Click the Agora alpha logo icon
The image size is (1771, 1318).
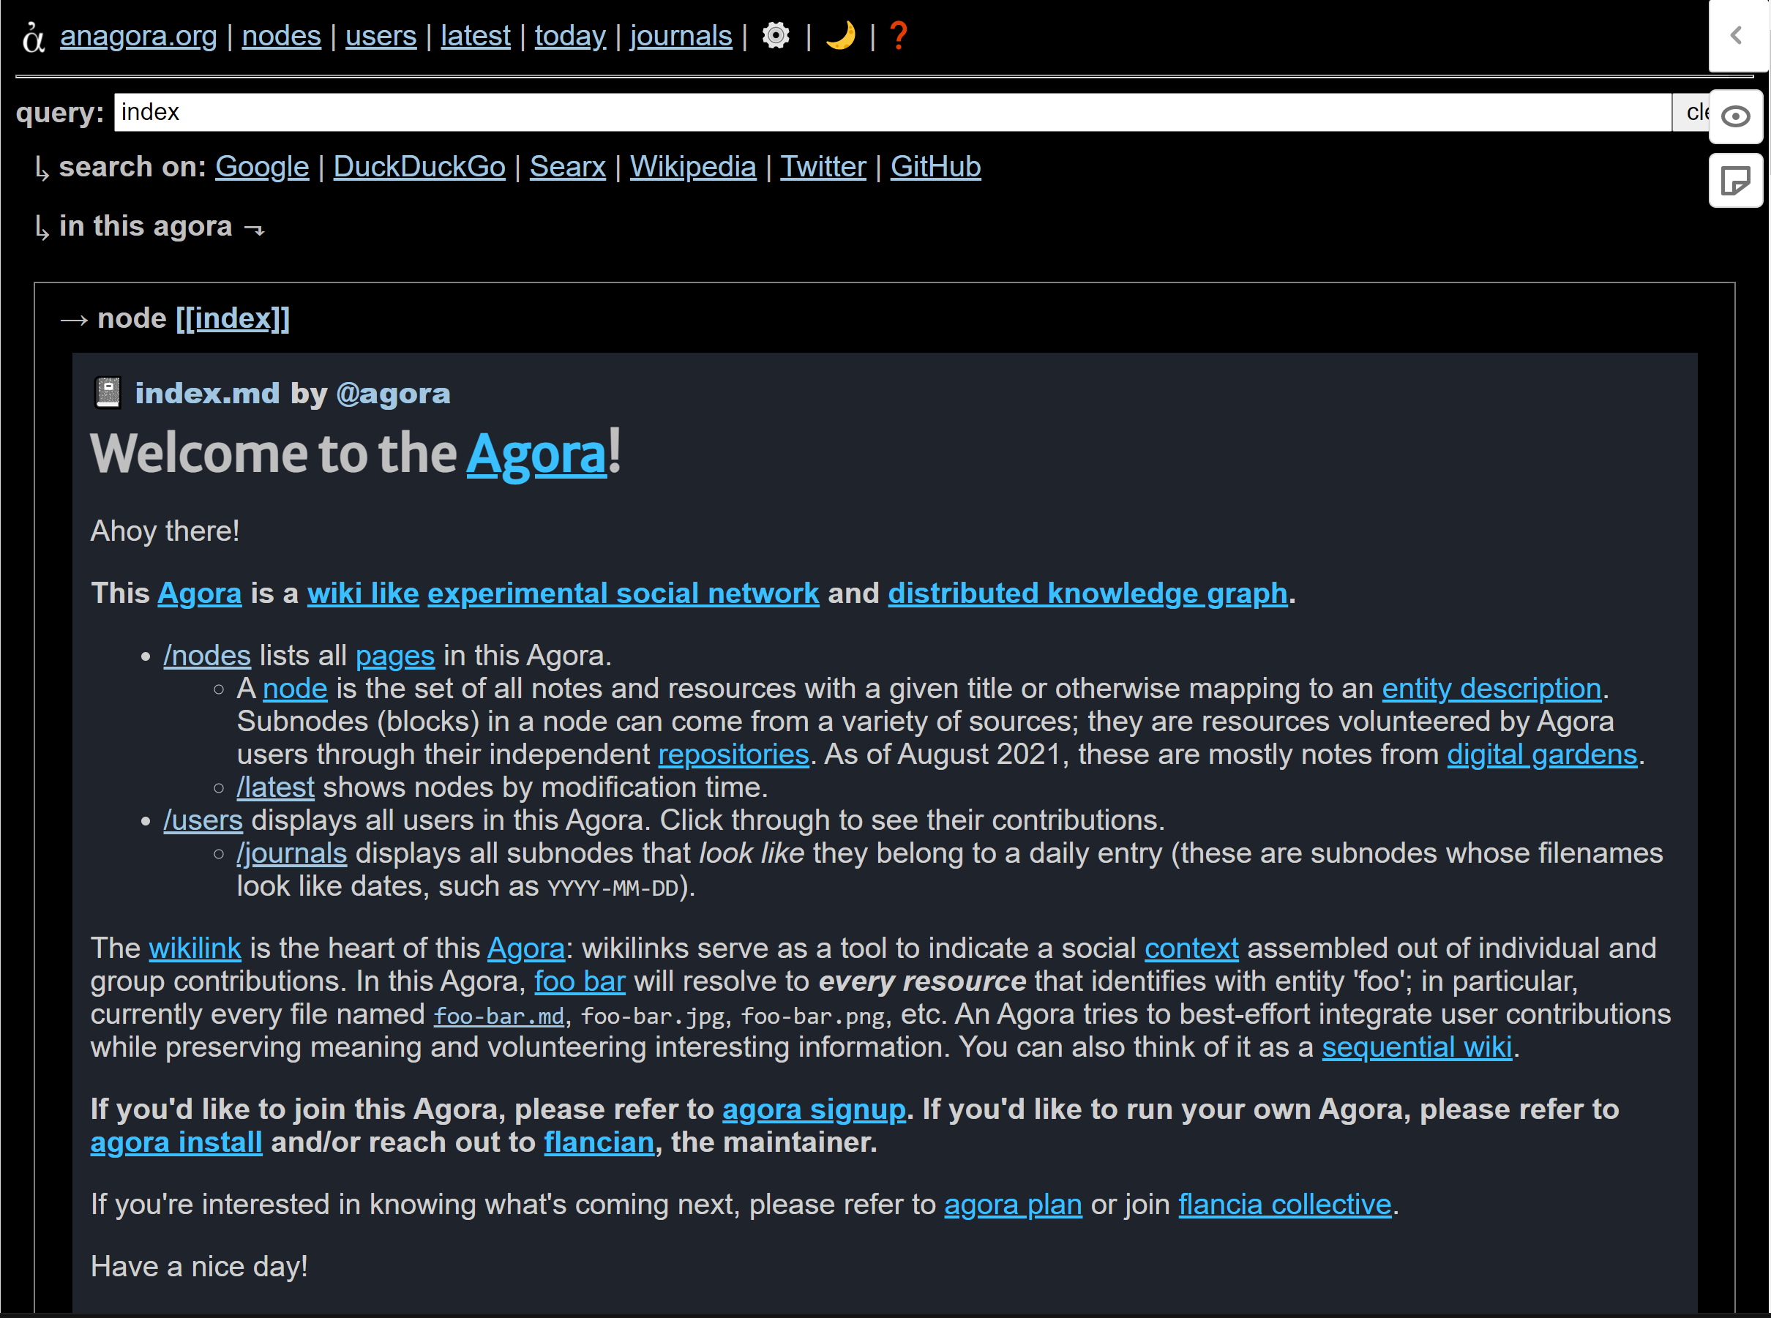[x=33, y=37]
